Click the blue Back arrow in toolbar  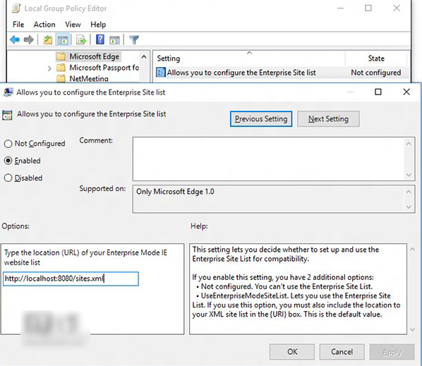point(15,39)
